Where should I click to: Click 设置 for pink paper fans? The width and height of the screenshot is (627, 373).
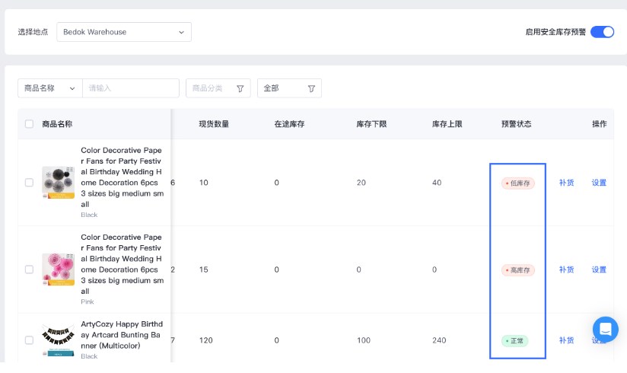[x=599, y=269]
